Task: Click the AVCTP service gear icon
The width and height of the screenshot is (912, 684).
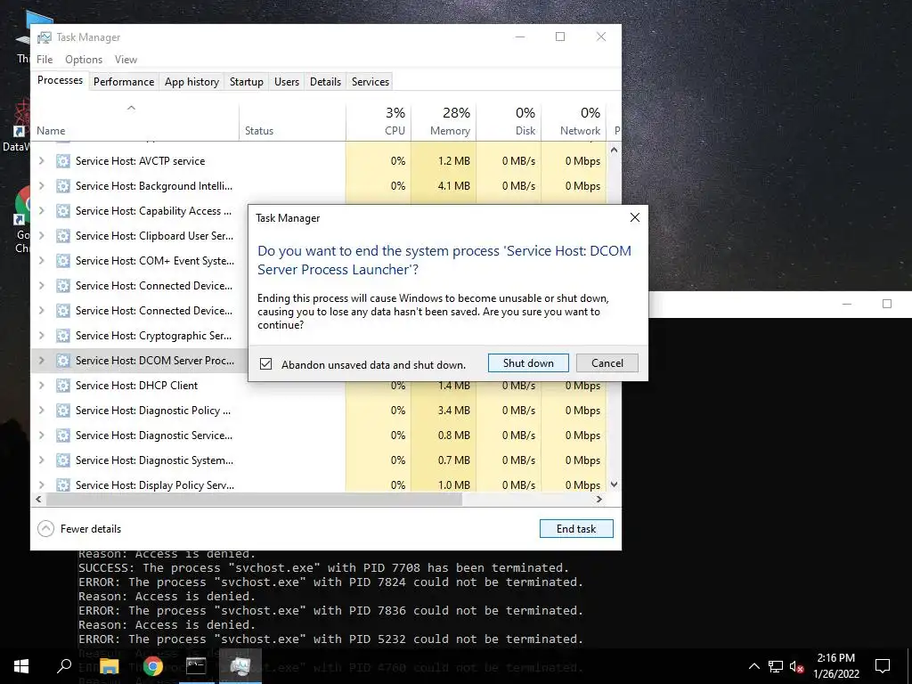Action: click(x=63, y=161)
